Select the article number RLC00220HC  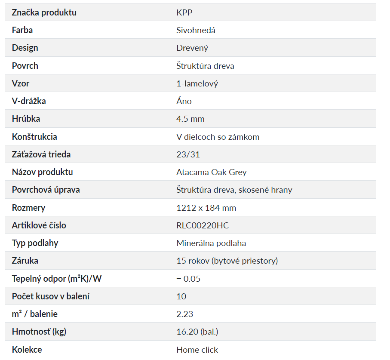pyautogui.click(x=203, y=225)
